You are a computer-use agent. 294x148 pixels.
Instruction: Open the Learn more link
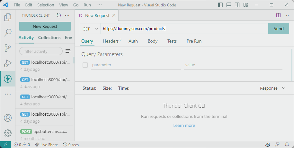(184, 125)
